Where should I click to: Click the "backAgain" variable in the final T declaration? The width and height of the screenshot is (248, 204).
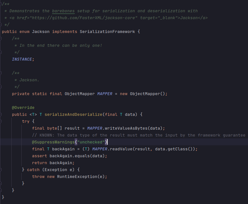(63, 149)
